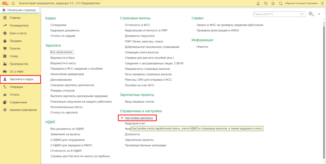Viewport: 326px width, 164px height.
Task: Click the notifications bell icon
Action: [x=258, y=4]
